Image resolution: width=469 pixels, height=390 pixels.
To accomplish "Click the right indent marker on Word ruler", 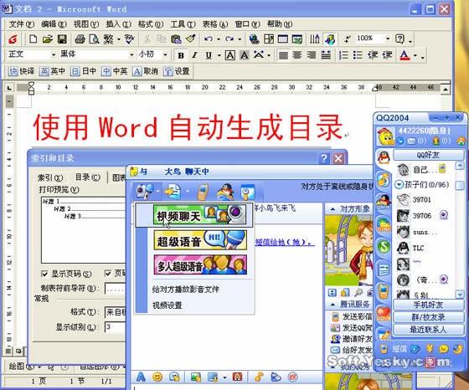I will tap(375, 88).
